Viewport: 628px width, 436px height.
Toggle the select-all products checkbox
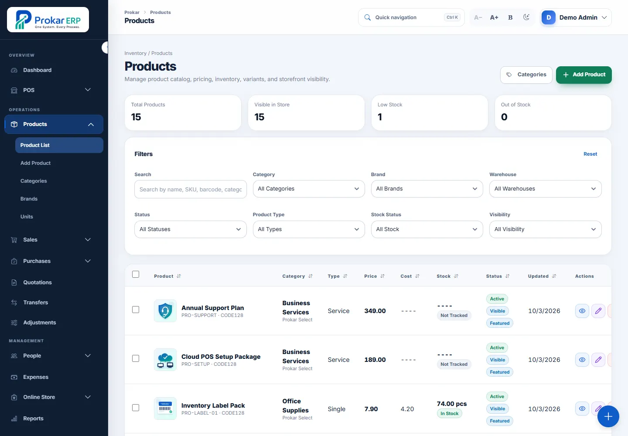(136, 274)
